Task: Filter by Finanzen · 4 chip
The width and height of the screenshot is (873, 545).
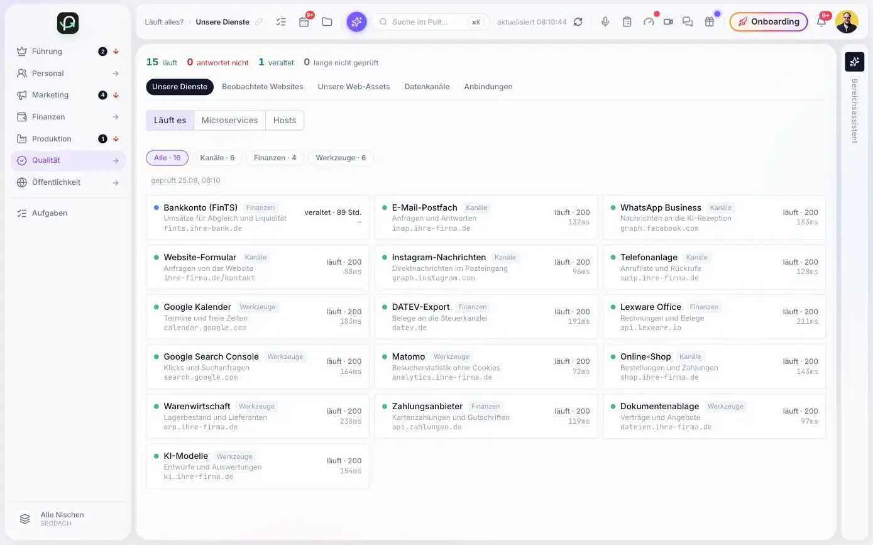Action: click(275, 158)
